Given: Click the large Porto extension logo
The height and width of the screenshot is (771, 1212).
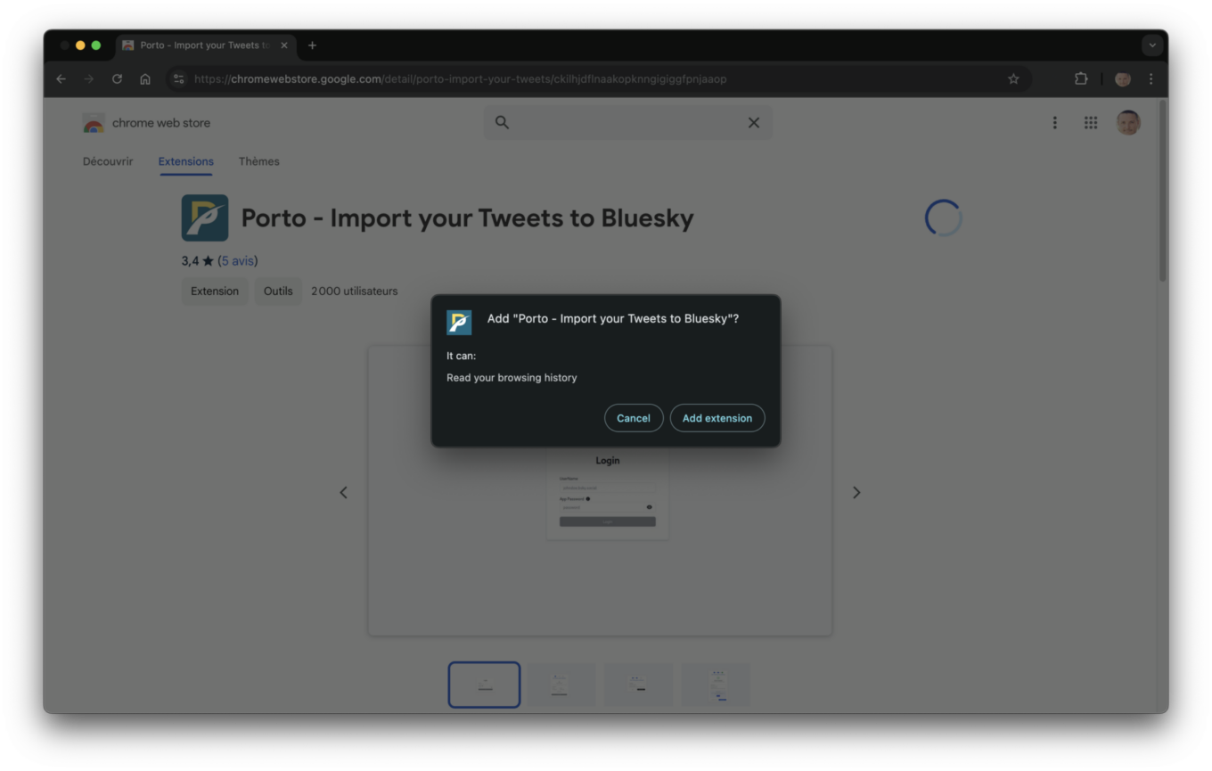Looking at the screenshot, I should 205,218.
